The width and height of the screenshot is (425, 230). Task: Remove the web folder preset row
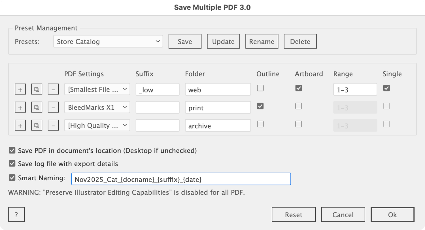click(53, 89)
